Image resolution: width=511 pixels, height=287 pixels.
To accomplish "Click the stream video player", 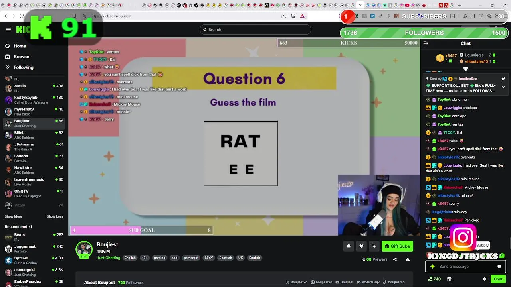I will 244,136.
